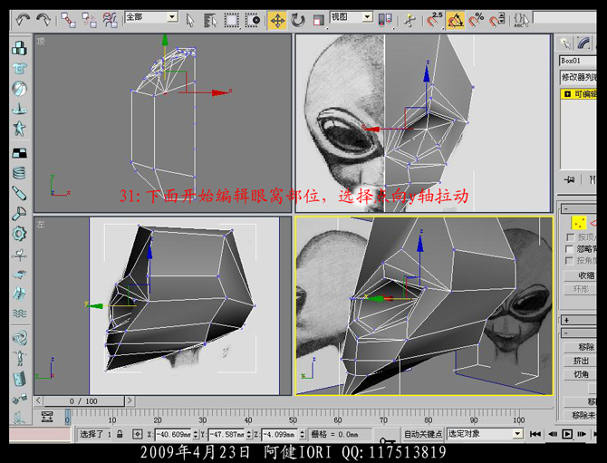607x463 pixels.
Task: Click the Vertex sub-object yellow icon
Action: point(577,222)
